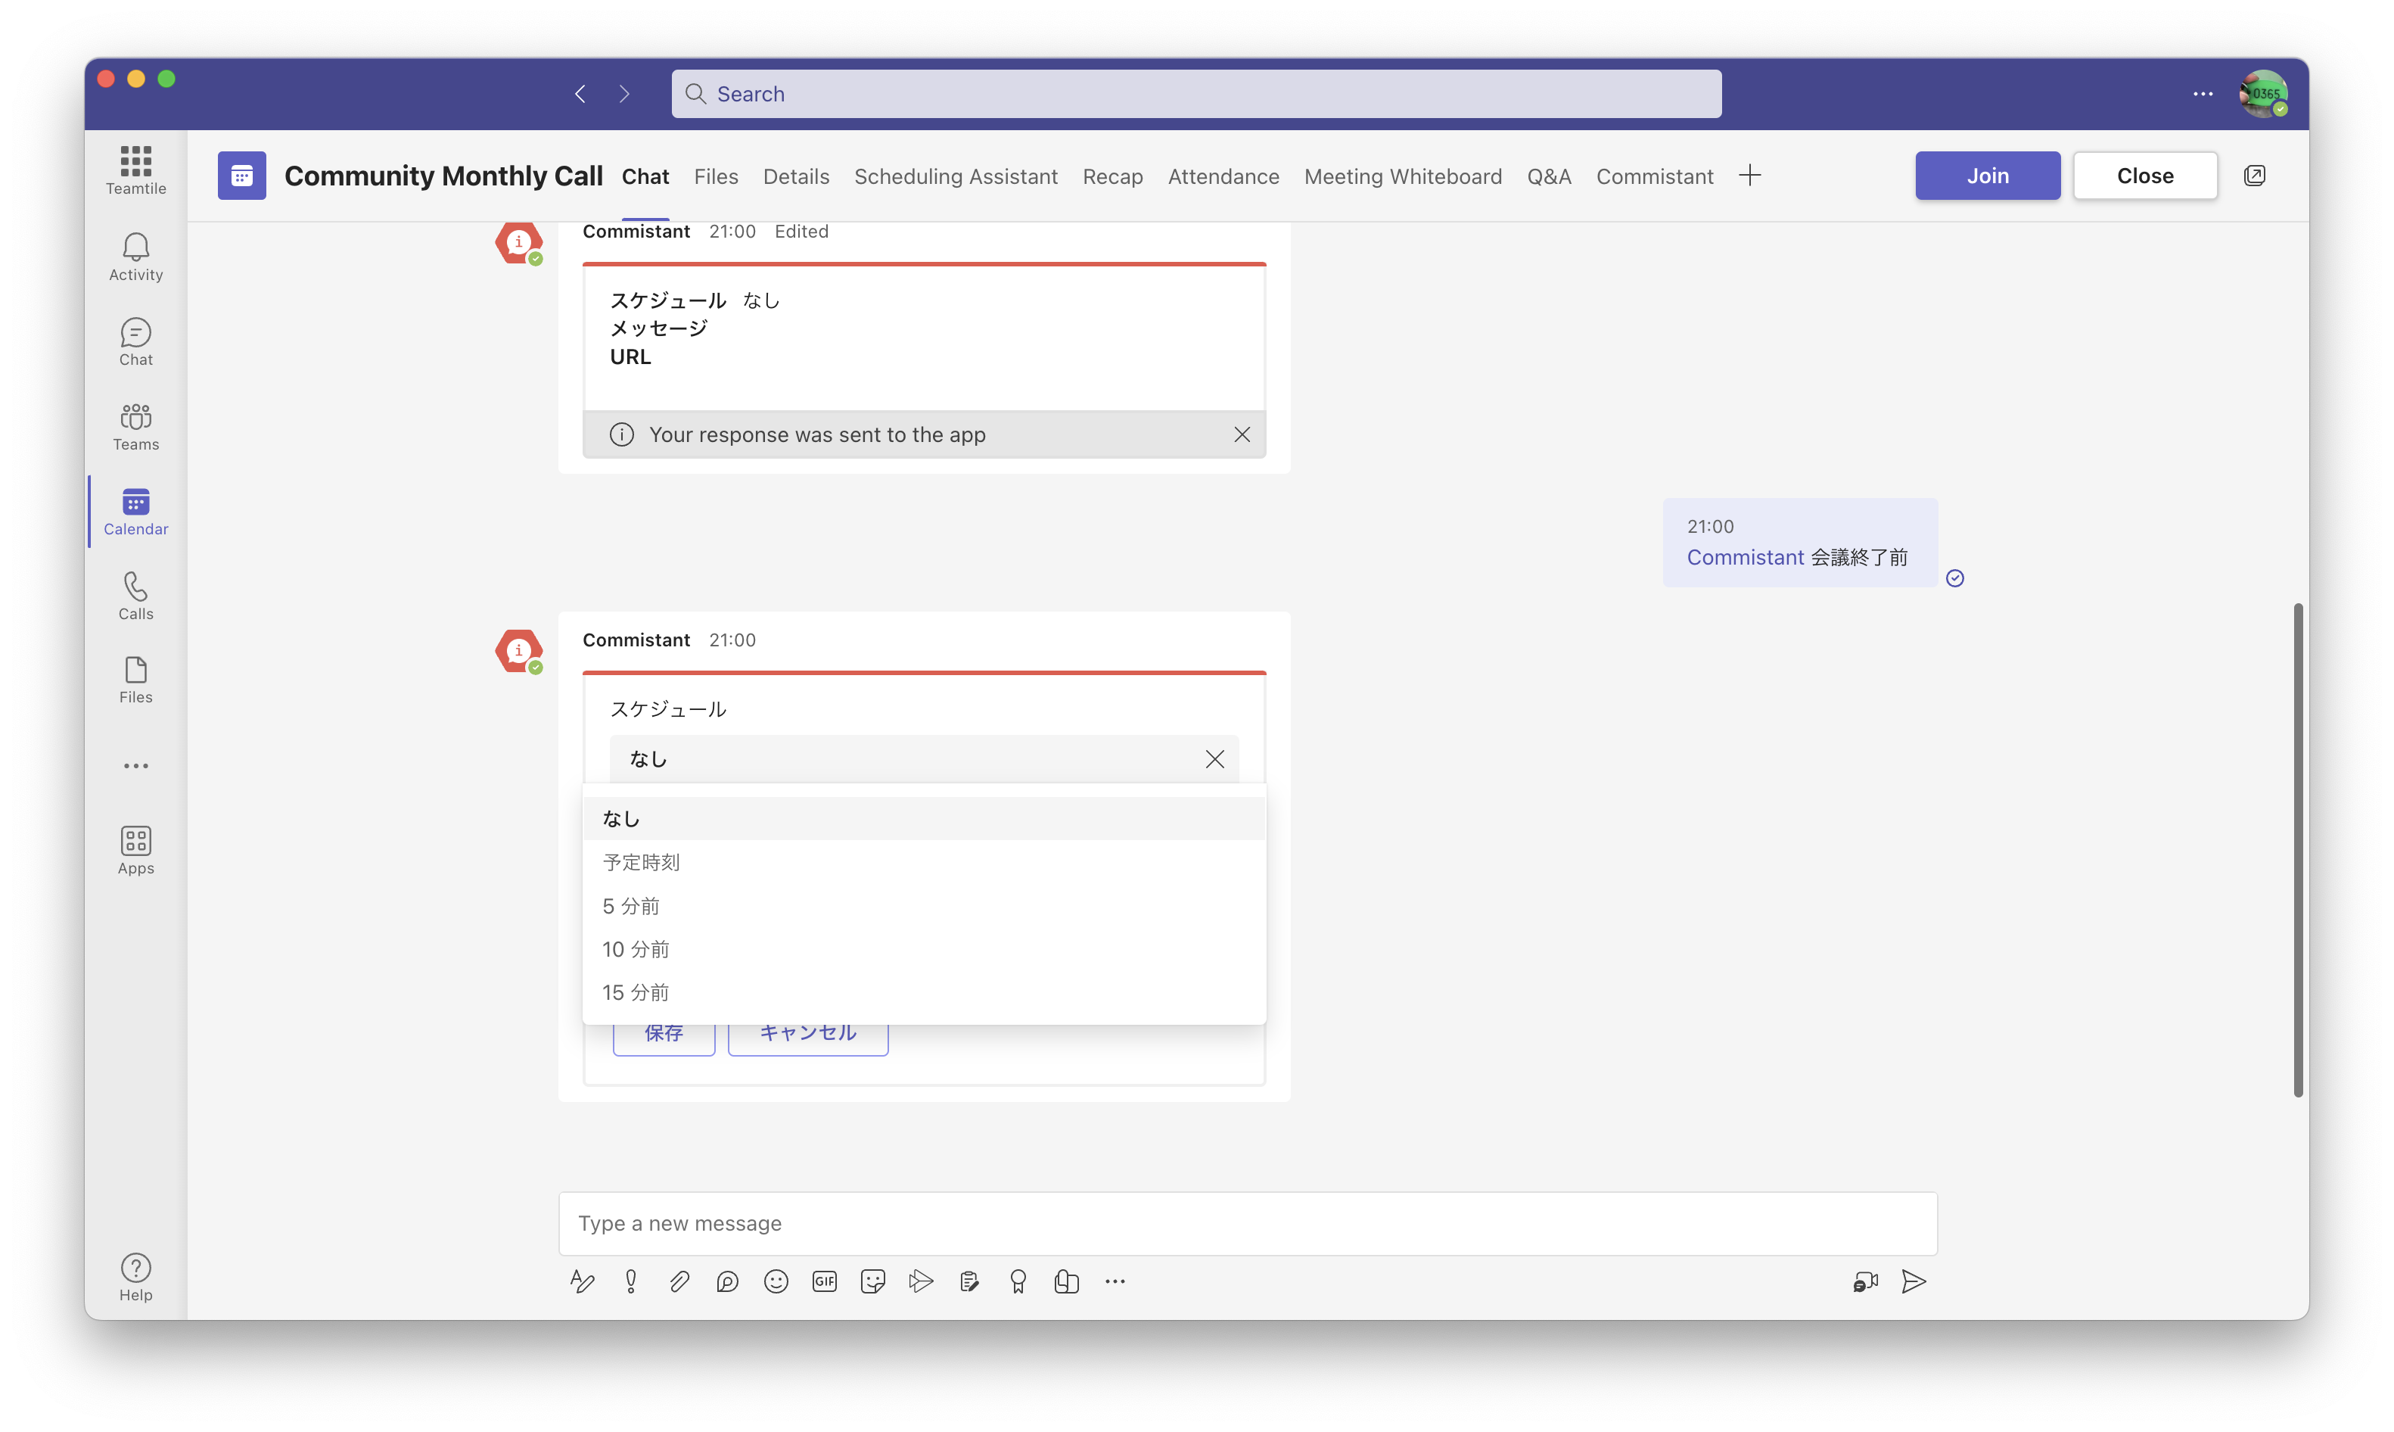This screenshot has height=1432, width=2394.
Task: Show more apps in sidebar ellipsis
Action: tap(136, 765)
